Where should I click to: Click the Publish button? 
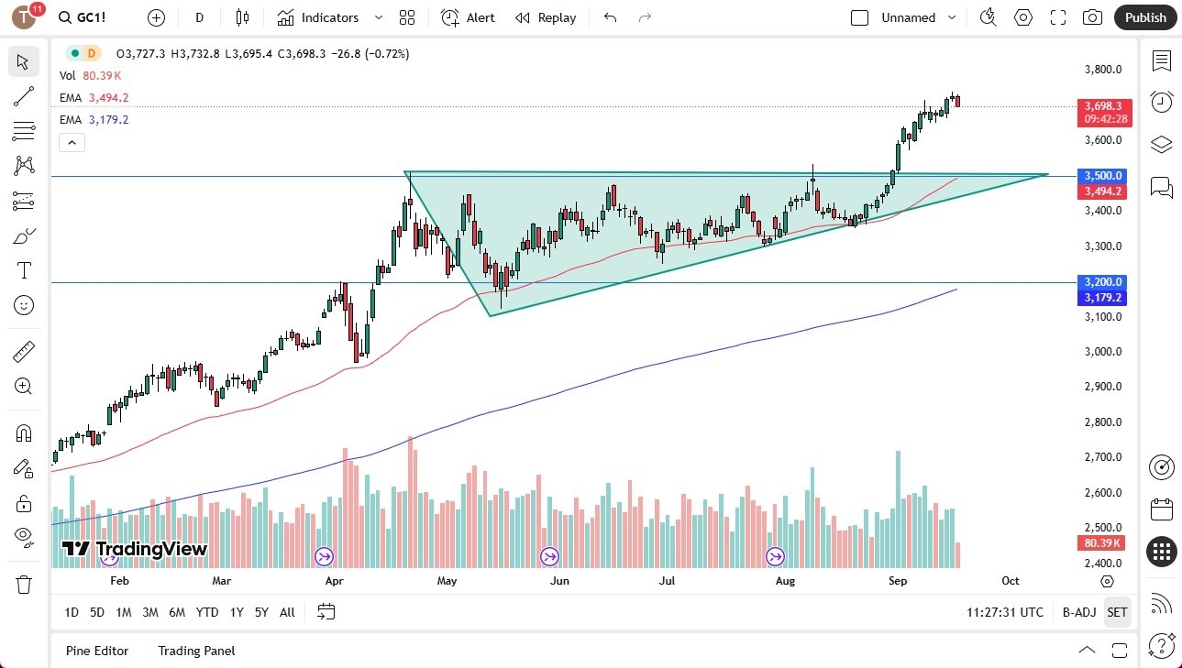pyautogui.click(x=1144, y=17)
